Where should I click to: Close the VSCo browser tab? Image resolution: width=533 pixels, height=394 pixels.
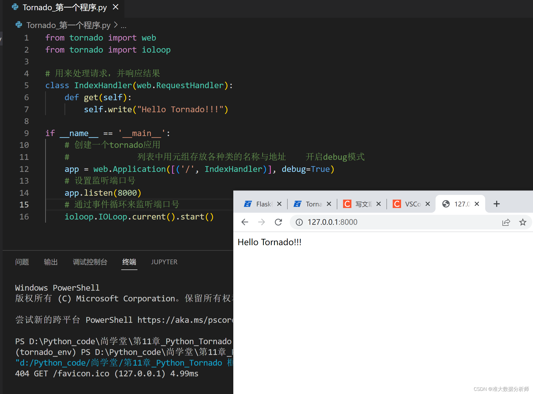428,204
